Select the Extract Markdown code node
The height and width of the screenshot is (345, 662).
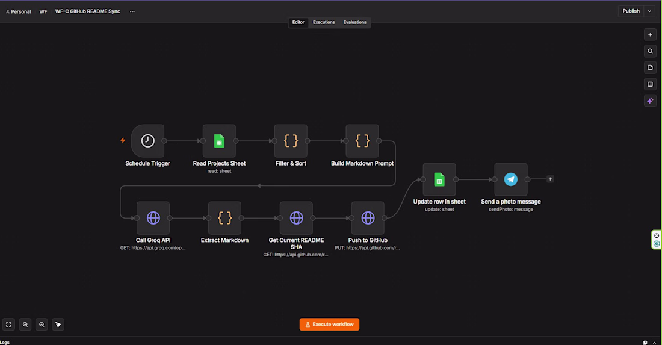[x=224, y=218]
